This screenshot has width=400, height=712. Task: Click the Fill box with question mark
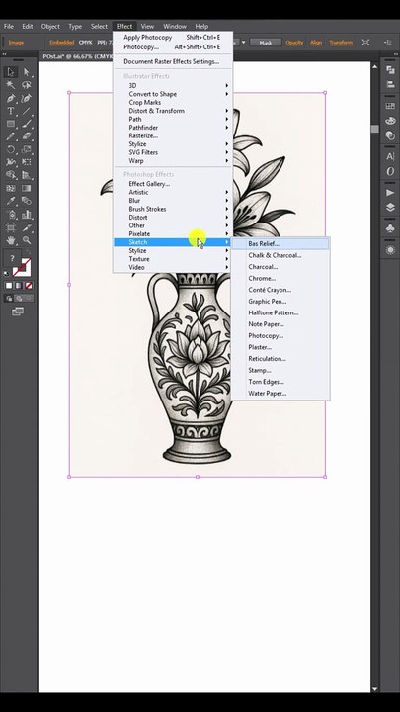pyautogui.click(x=12, y=259)
